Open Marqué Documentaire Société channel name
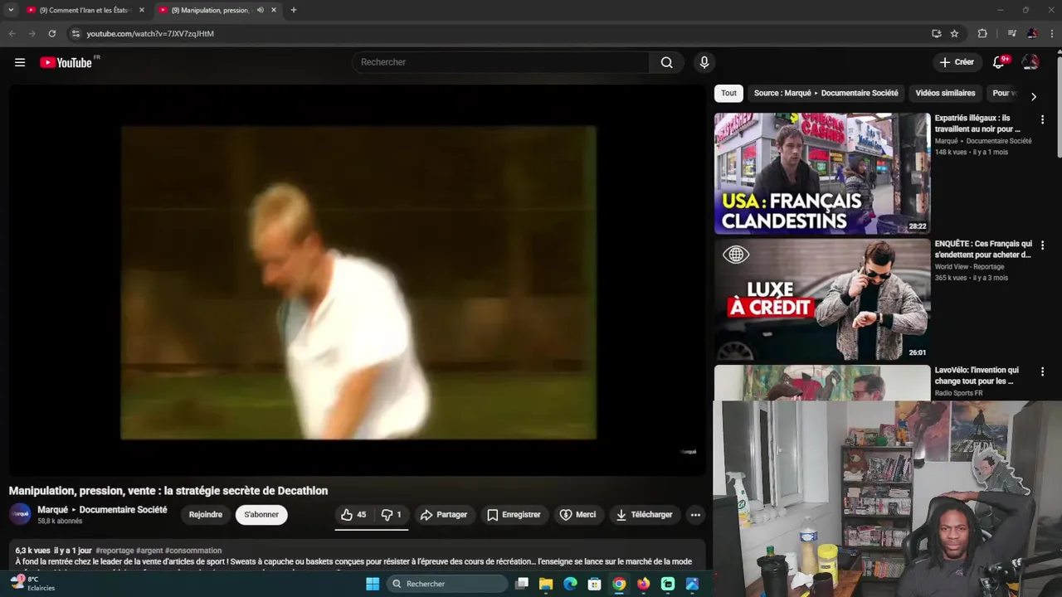Screen dimensions: 1062x597 [102, 510]
